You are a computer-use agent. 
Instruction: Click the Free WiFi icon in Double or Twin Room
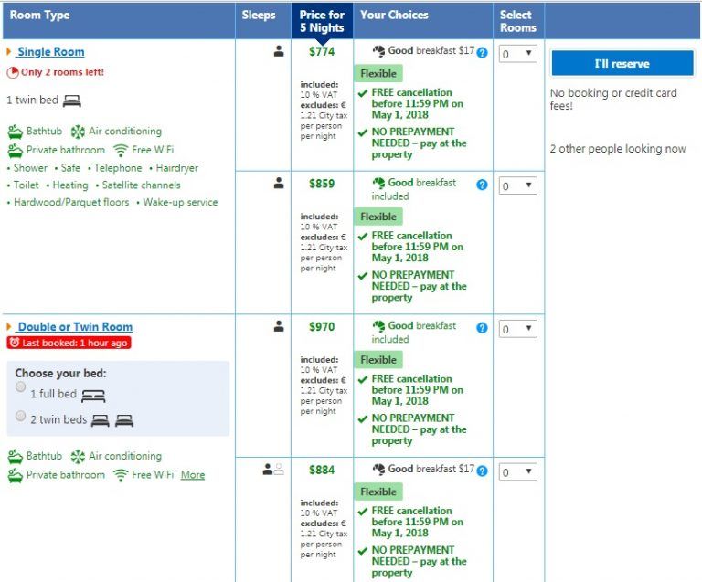click(x=121, y=475)
